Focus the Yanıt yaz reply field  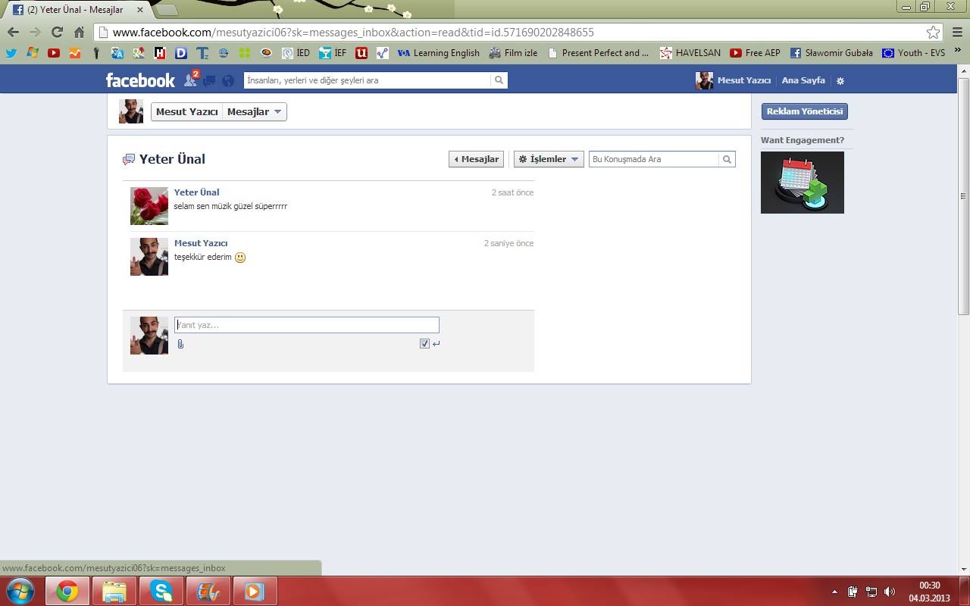[x=307, y=325]
